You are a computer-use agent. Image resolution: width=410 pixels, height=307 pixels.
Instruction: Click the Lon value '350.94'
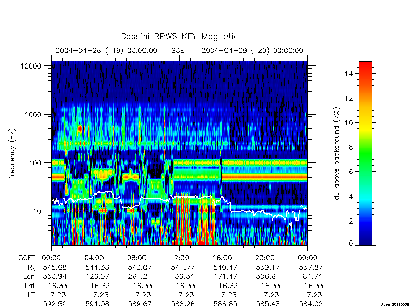pos(55,277)
